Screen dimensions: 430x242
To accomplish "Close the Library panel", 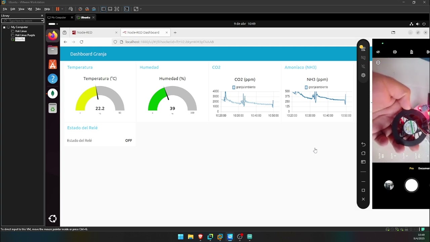I will click(42, 16).
